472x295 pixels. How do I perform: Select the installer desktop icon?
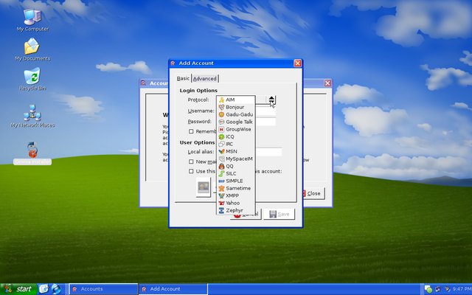tap(32, 153)
